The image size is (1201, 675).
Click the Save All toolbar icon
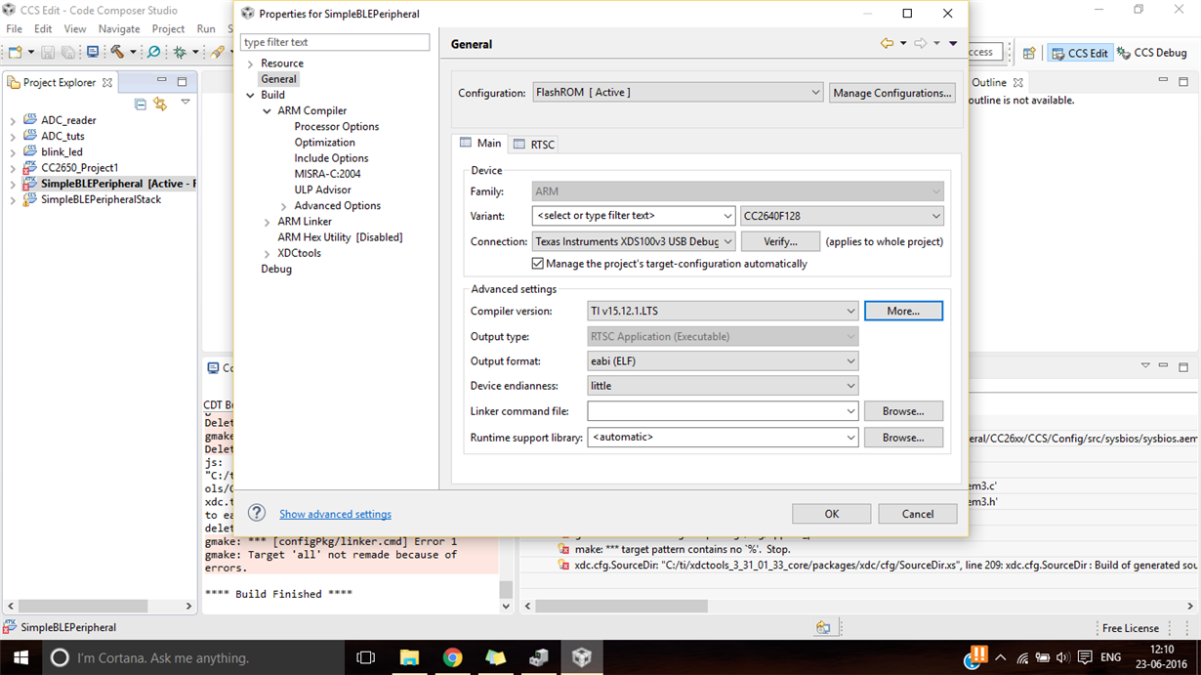point(67,52)
